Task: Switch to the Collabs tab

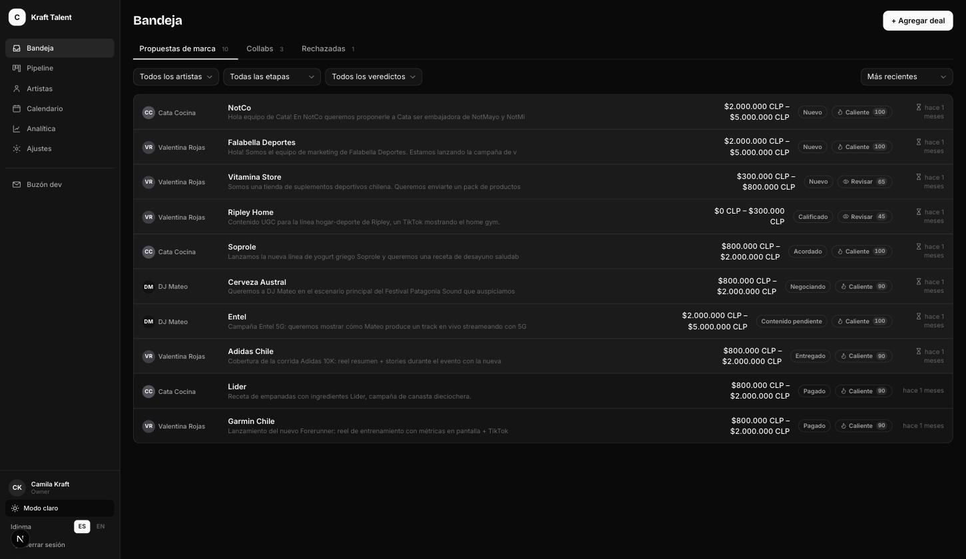Action: pyautogui.click(x=265, y=49)
